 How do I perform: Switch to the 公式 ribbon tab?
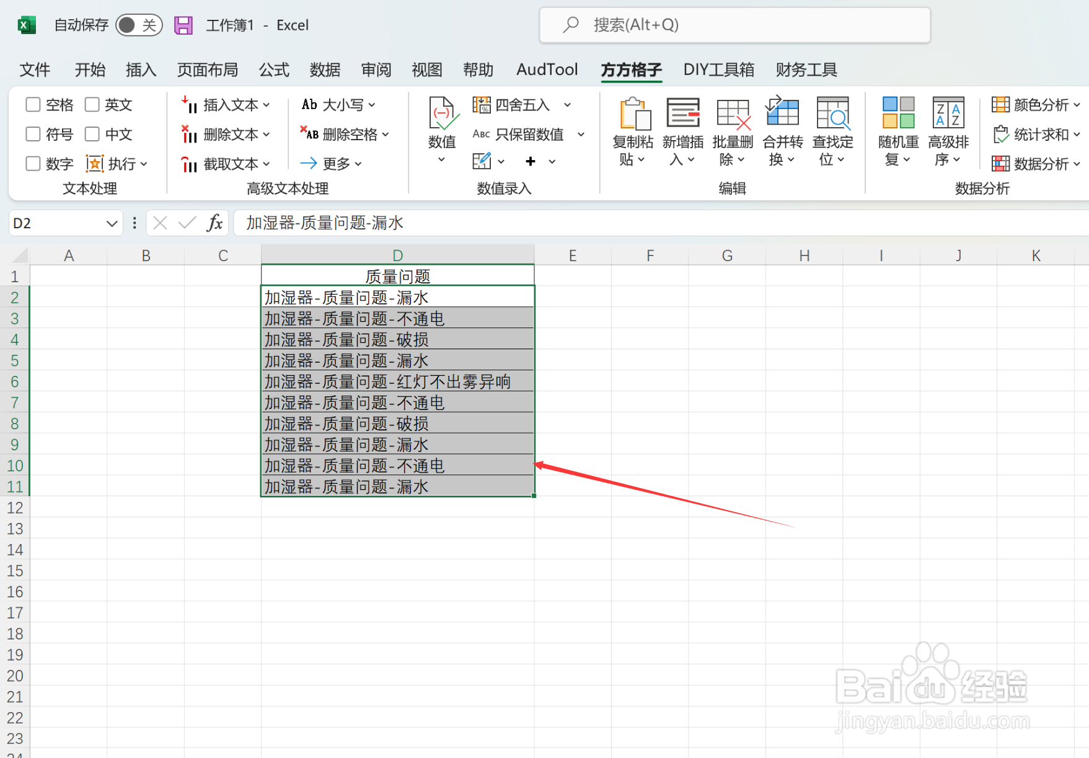pyautogui.click(x=274, y=69)
